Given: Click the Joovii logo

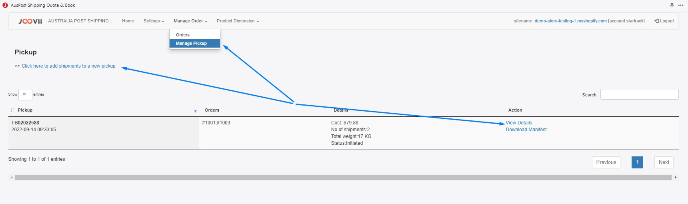Looking at the screenshot, I should 30,21.
